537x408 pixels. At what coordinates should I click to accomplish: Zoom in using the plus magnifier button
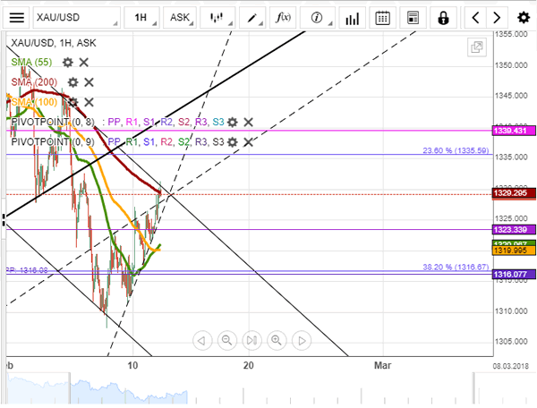[x=277, y=340]
